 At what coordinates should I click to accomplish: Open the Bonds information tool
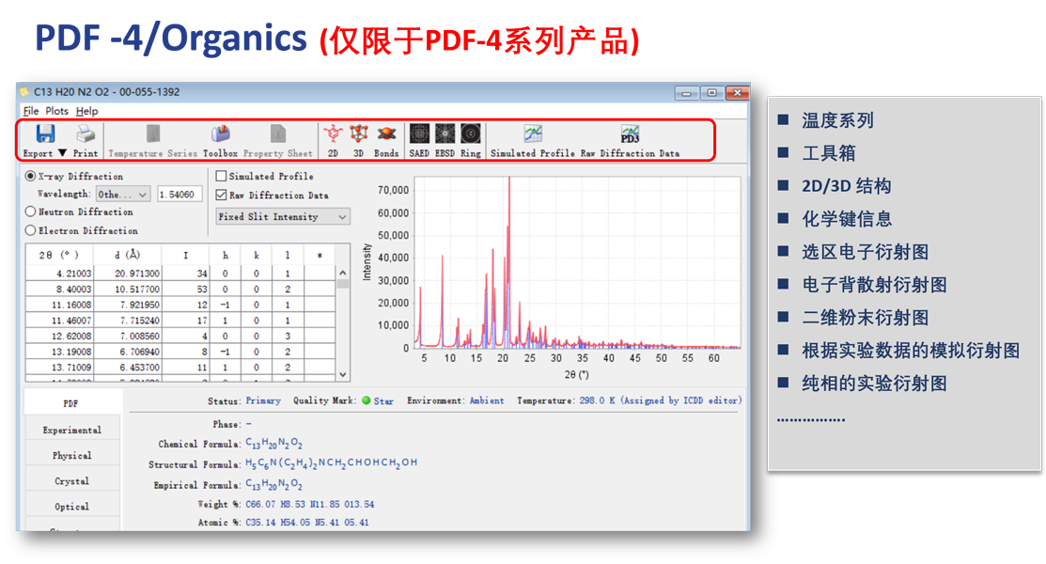click(x=386, y=141)
